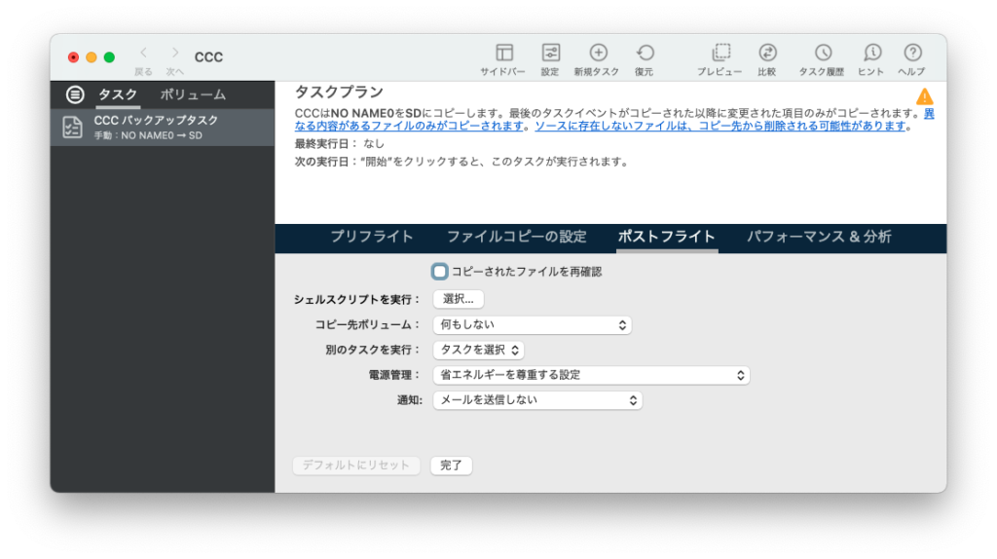Switch to the ボリューム sidebar tab

pyautogui.click(x=193, y=94)
